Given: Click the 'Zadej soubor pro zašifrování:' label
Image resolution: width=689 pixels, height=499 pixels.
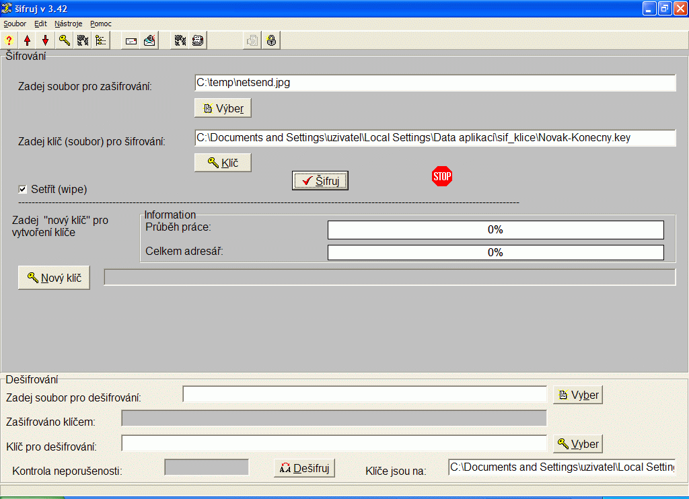Looking at the screenshot, I should pos(85,87).
